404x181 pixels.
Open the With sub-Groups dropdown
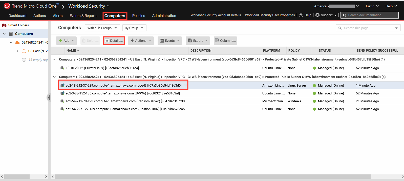tap(102, 28)
